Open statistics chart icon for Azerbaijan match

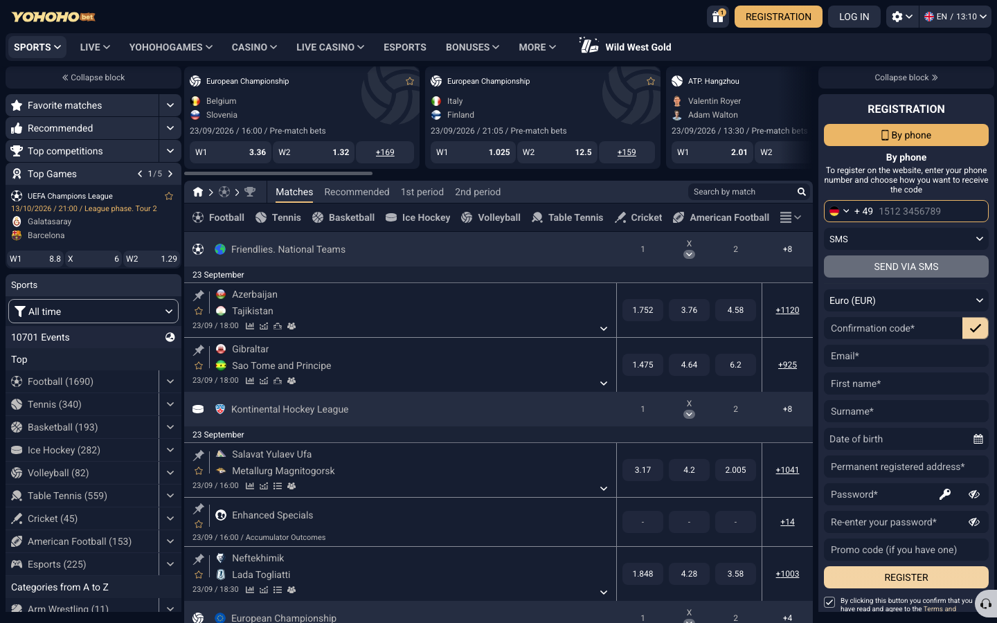pyautogui.click(x=250, y=326)
